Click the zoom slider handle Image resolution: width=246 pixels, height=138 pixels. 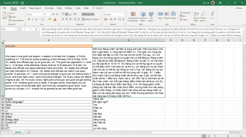coord(228,136)
